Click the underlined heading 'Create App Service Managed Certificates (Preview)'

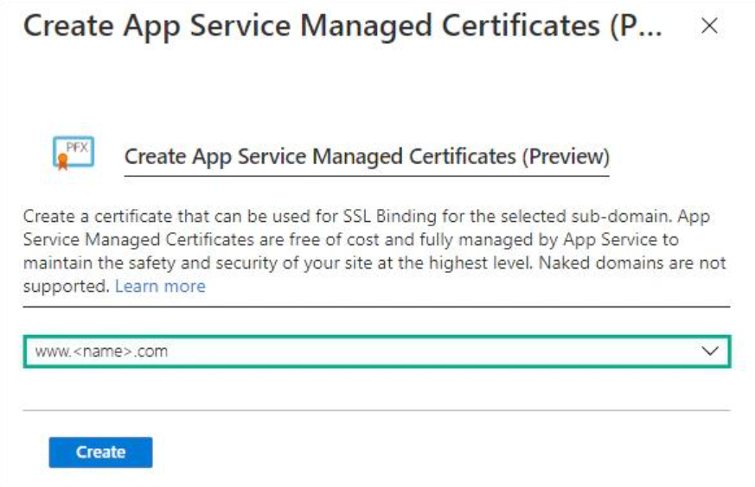point(367,157)
